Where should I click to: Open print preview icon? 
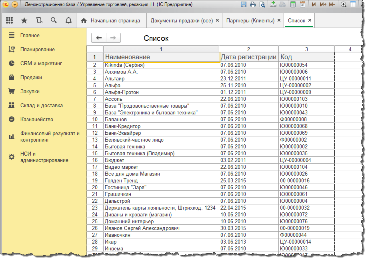point(262,4)
